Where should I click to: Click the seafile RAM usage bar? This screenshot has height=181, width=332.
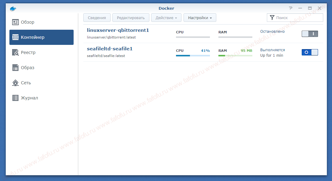pos(235,55)
